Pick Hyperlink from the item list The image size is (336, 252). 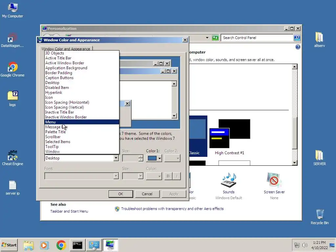(82, 93)
